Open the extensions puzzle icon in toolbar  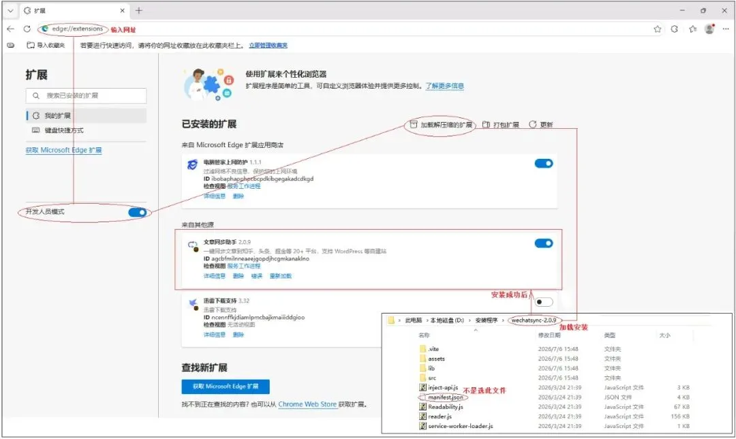point(675,29)
